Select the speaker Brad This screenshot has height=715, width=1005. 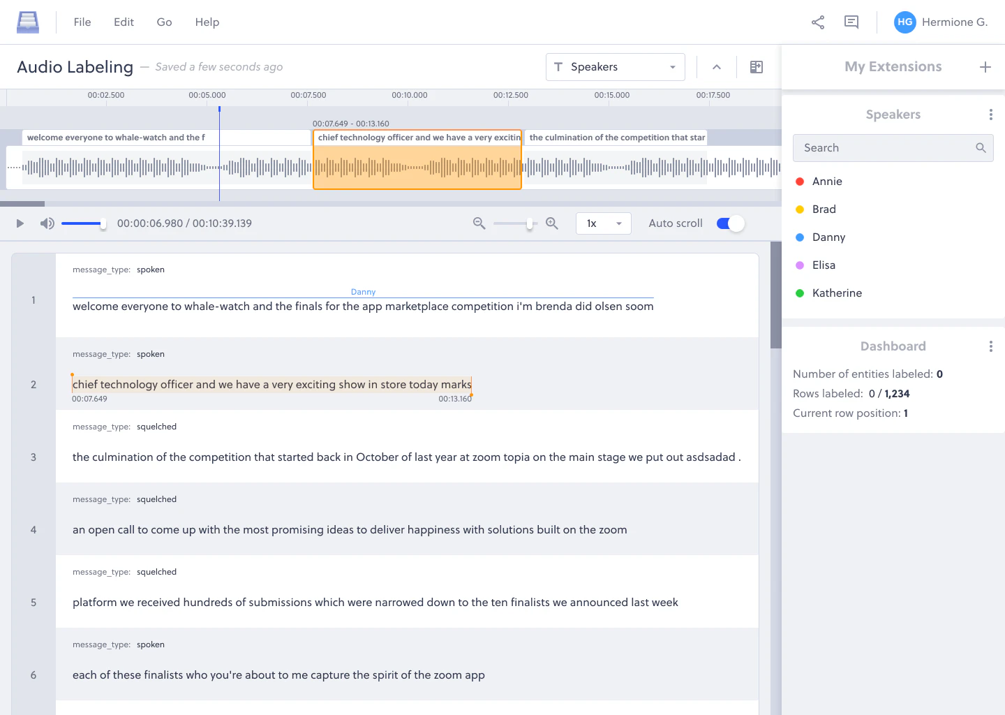pos(824,209)
